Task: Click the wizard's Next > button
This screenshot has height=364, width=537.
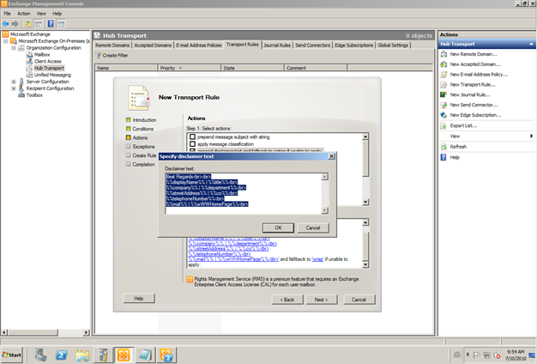Action: pos(321,300)
